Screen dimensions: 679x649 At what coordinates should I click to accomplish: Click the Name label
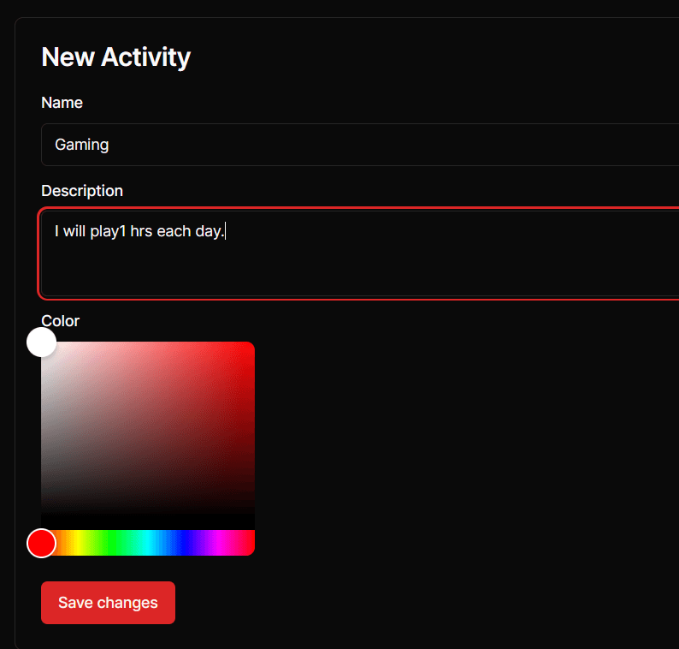pos(62,103)
